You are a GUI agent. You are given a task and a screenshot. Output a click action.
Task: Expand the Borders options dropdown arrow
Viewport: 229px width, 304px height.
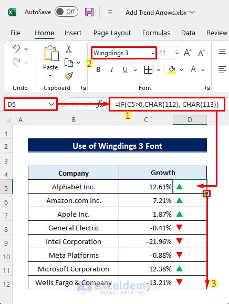click(158, 70)
